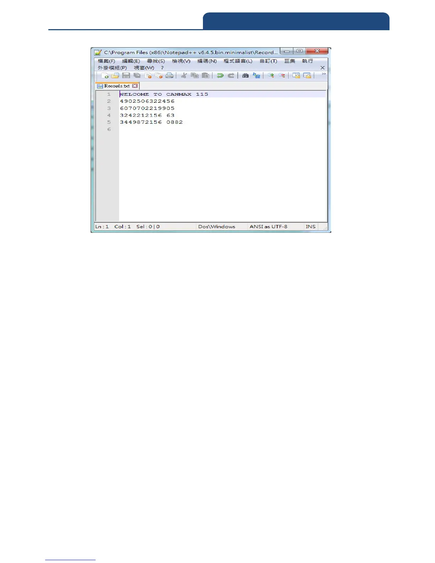435x563 pixels.
Task: Click line 4 text 3242212156 63
Action: [x=147, y=115]
